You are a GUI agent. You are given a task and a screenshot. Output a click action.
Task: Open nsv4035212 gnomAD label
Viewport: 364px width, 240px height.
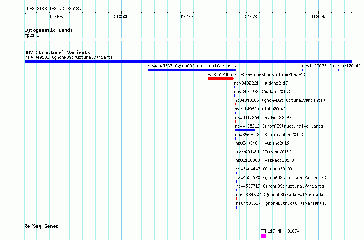(280, 126)
